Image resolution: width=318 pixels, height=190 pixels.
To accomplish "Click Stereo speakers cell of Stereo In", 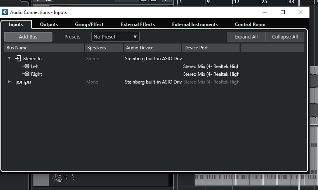I will coord(93,59).
